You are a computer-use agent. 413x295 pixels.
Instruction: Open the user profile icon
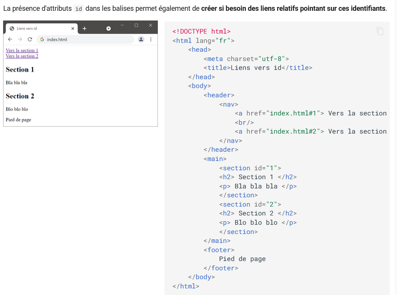141,39
